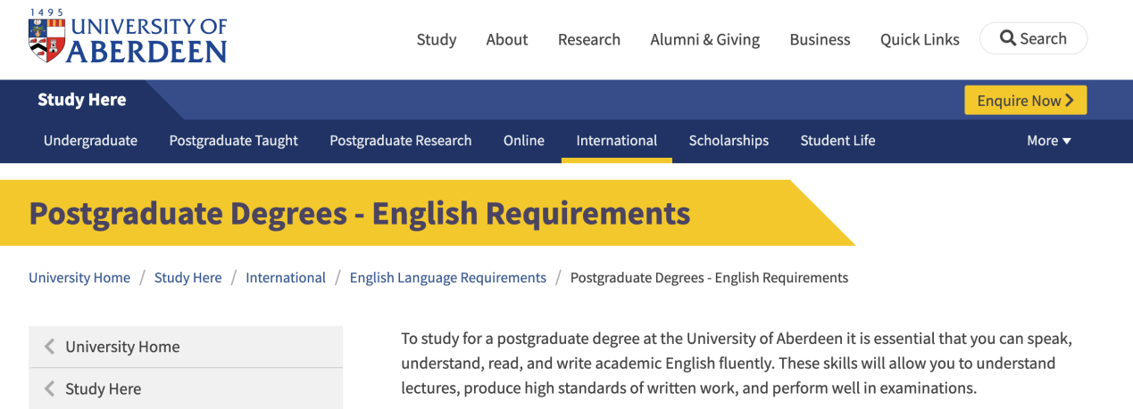1133x409 pixels.
Task: Open the Online study tab
Action: click(x=524, y=141)
